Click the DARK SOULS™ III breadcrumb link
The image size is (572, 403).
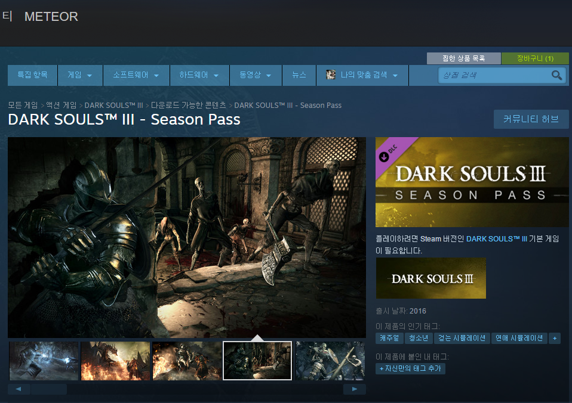tap(113, 106)
